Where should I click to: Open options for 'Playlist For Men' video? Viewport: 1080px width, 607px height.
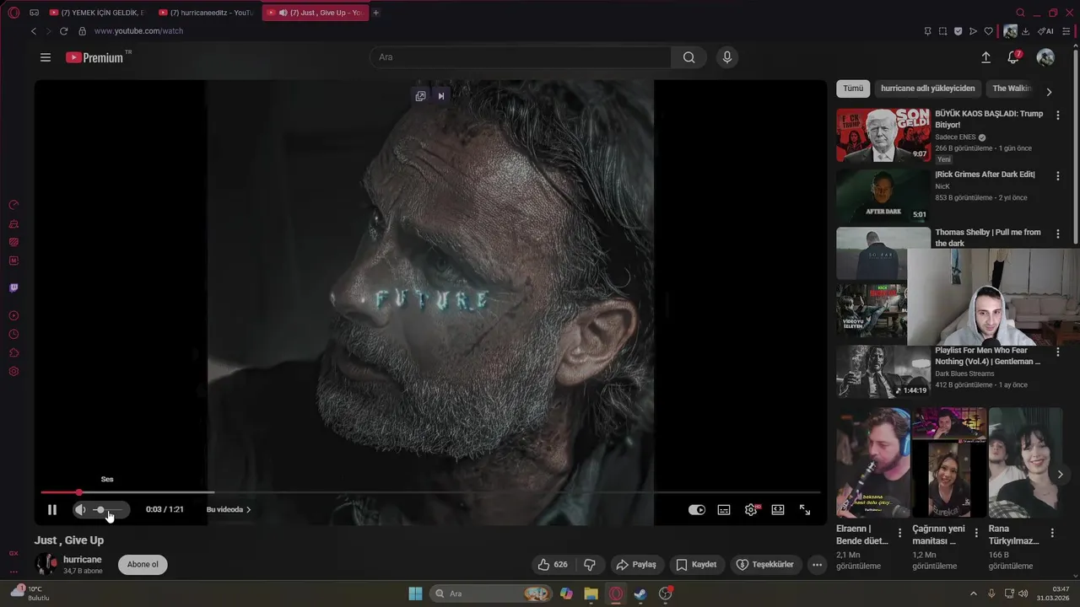click(x=1058, y=352)
